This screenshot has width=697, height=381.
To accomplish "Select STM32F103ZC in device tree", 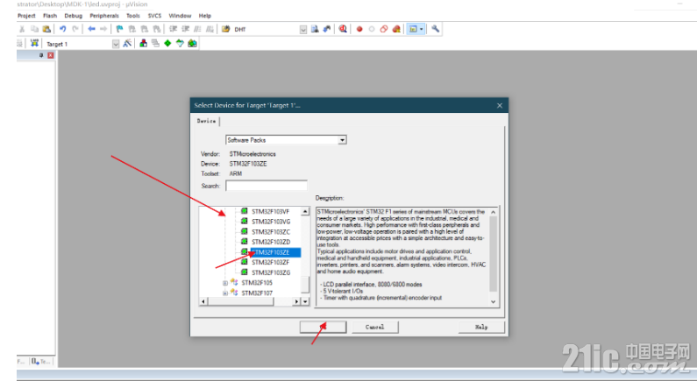I will click(x=271, y=232).
